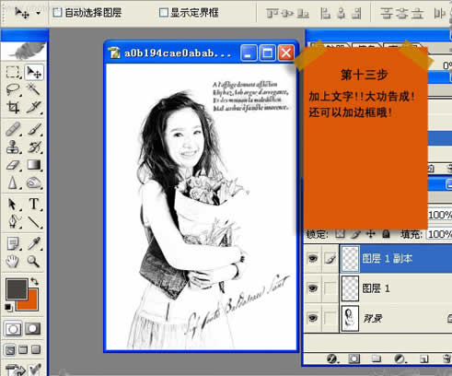Select the Hand tool
The width and height of the screenshot is (452, 376).
[x=13, y=262]
